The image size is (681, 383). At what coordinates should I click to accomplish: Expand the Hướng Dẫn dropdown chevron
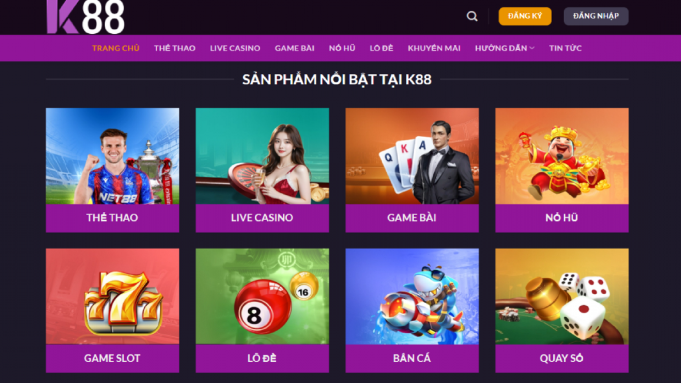click(x=532, y=48)
